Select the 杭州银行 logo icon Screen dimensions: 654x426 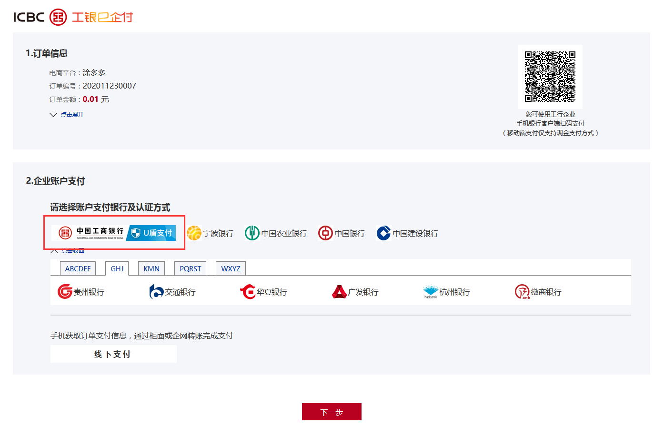pos(431,291)
